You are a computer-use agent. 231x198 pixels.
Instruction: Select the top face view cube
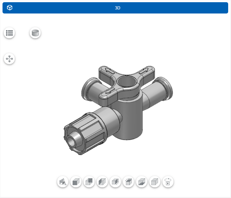click(x=129, y=182)
